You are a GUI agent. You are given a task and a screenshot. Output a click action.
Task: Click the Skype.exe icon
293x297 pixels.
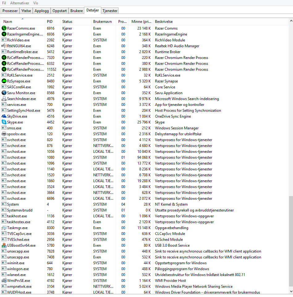[4, 122]
